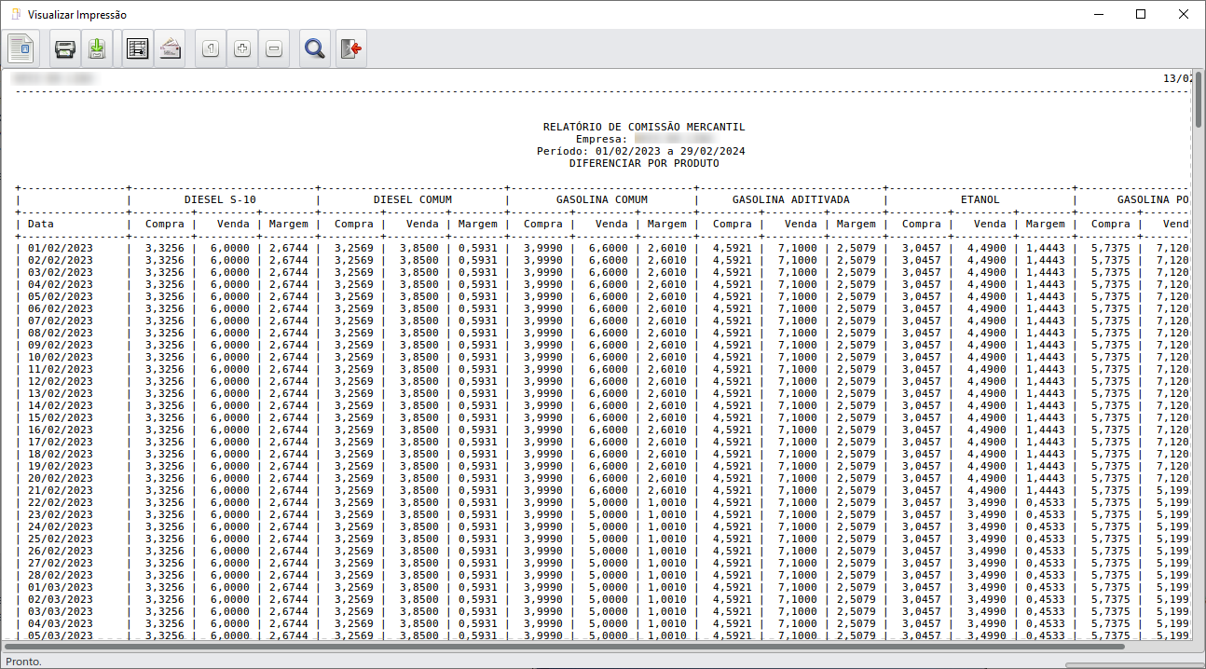Print the report using the printer icon
Image resolution: width=1206 pixels, height=669 pixels.
coord(65,48)
